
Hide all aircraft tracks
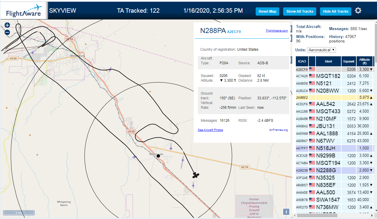click(336, 11)
